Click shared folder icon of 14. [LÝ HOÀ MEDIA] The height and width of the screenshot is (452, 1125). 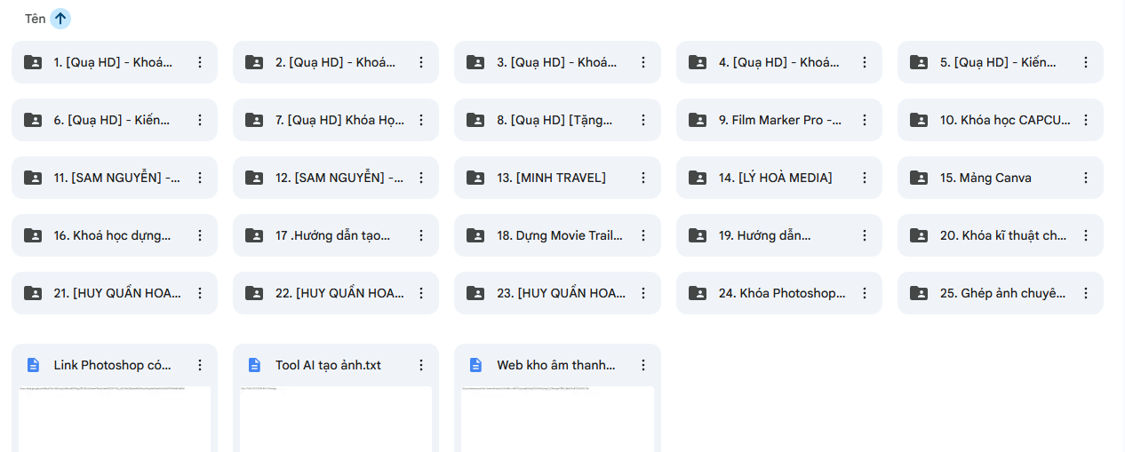click(x=698, y=178)
